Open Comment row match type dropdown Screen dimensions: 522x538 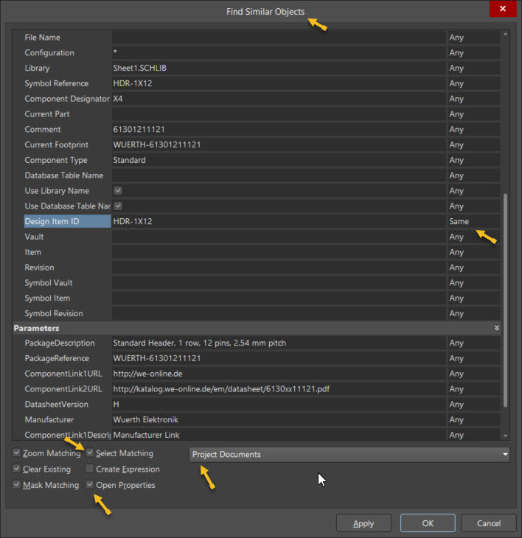(473, 130)
